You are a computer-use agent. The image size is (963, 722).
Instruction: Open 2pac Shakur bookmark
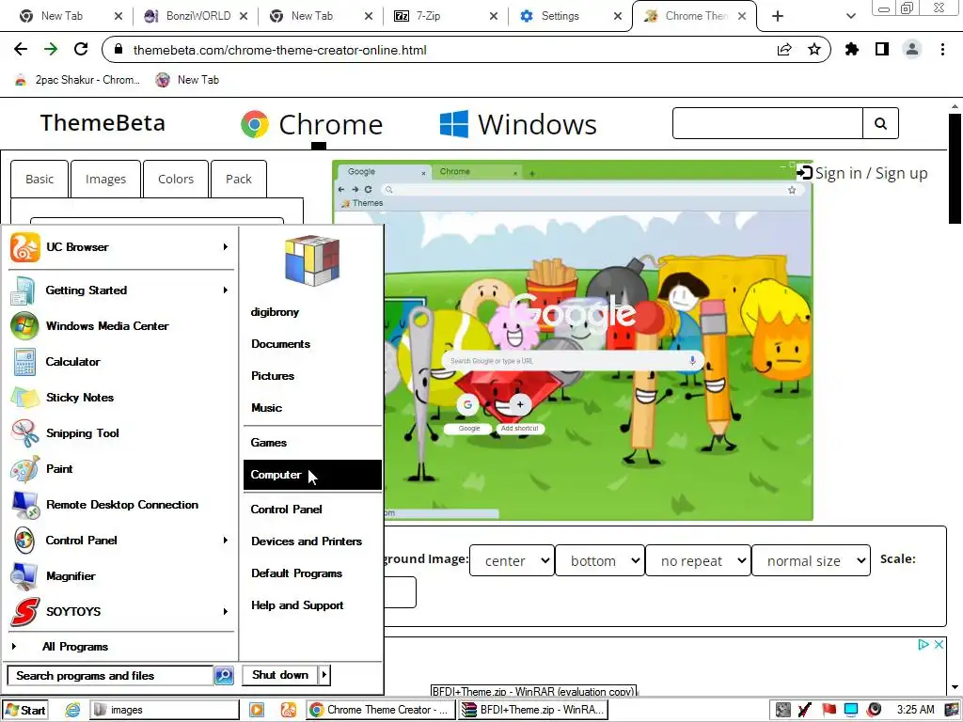tap(78, 80)
